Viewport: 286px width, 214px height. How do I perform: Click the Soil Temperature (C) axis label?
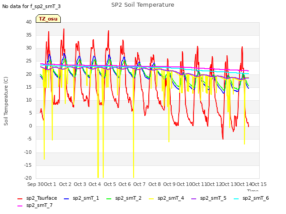6,101
